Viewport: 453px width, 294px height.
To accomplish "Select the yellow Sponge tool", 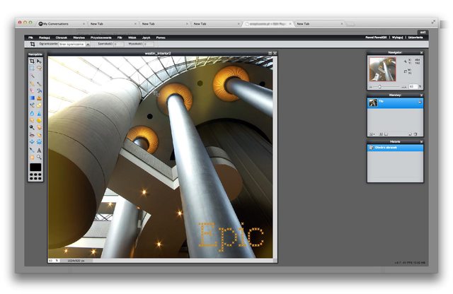I will pos(39,120).
